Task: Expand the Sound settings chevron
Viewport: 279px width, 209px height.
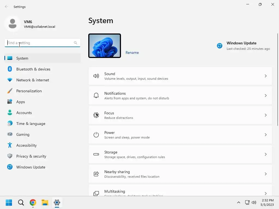Action: pyautogui.click(x=266, y=76)
